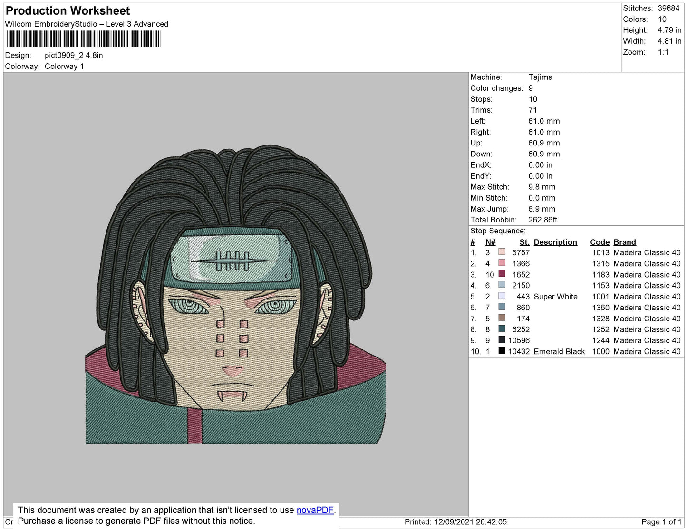Click the 'Down:' value '60.9 mm'

(x=544, y=154)
